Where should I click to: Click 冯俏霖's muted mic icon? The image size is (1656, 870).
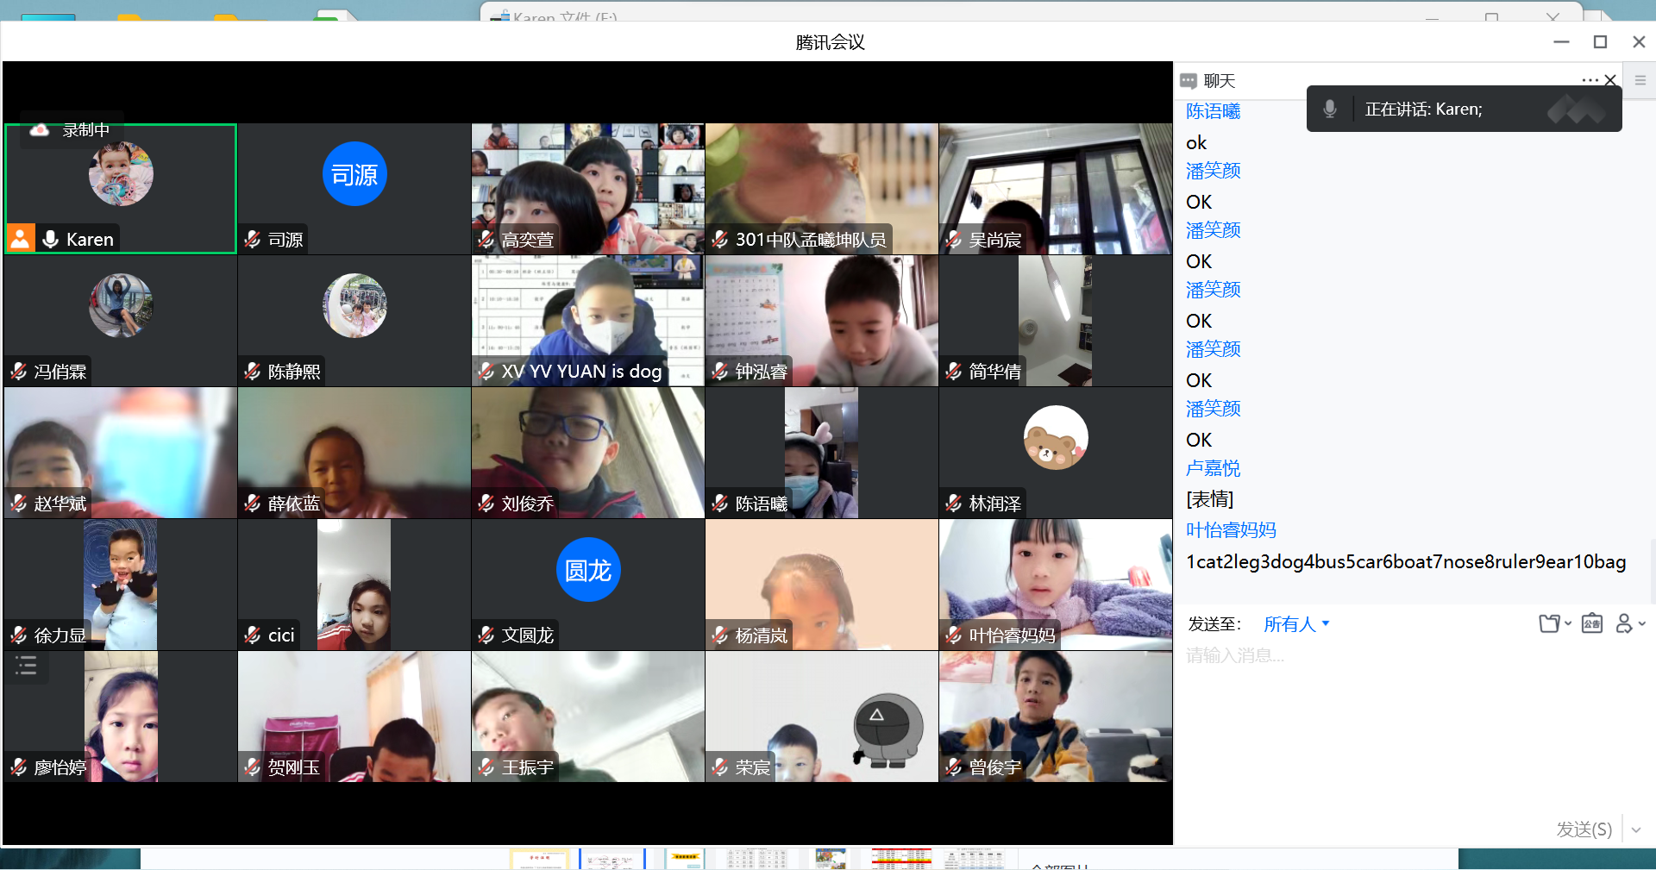click(19, 371)
